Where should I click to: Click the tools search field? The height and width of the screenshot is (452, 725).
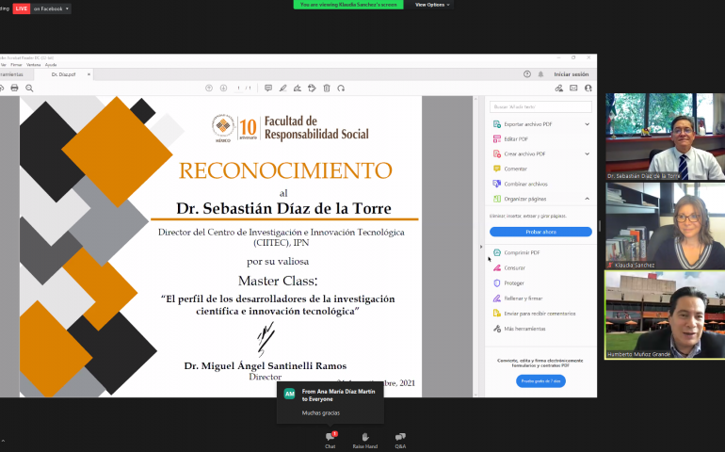(540, 106)
